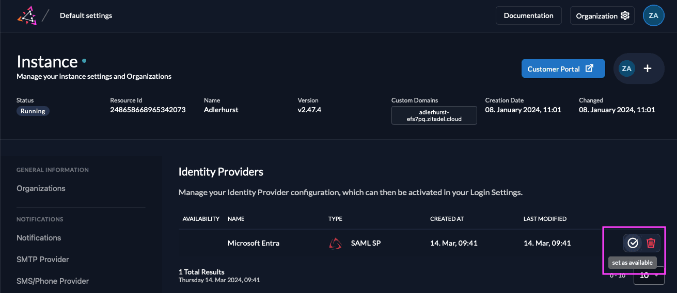
Task: Click the plus icon to add manager
Action: coord(648,68)
